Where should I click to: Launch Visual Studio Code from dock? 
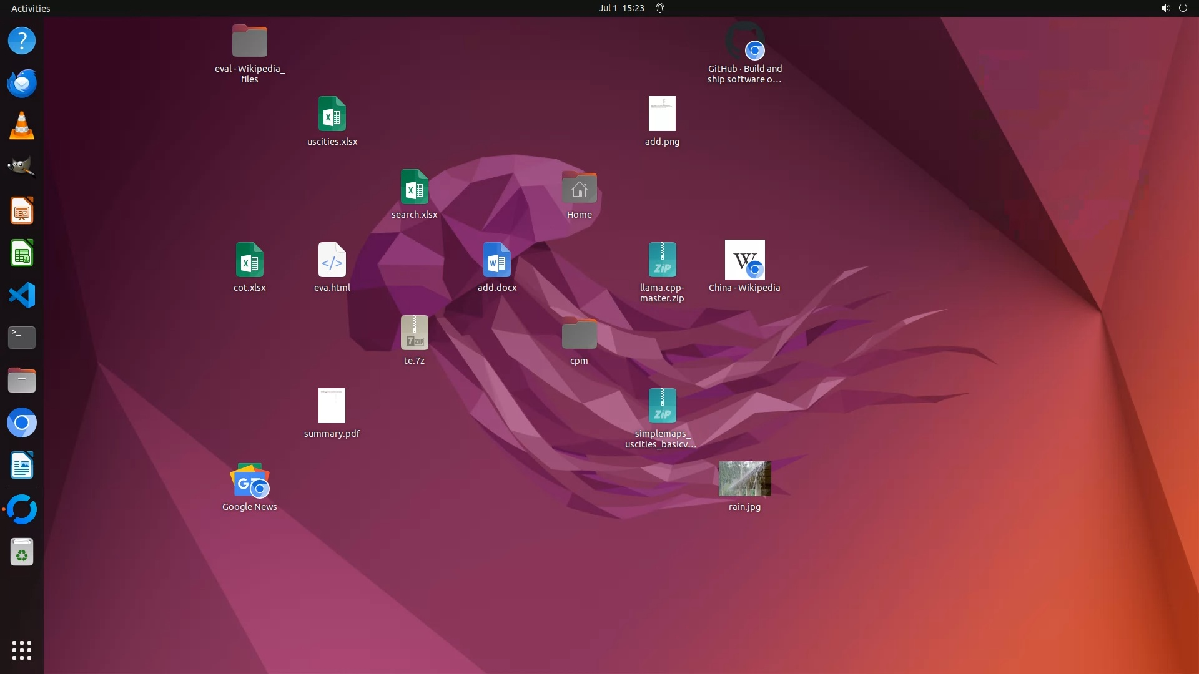tap(22, 295)
